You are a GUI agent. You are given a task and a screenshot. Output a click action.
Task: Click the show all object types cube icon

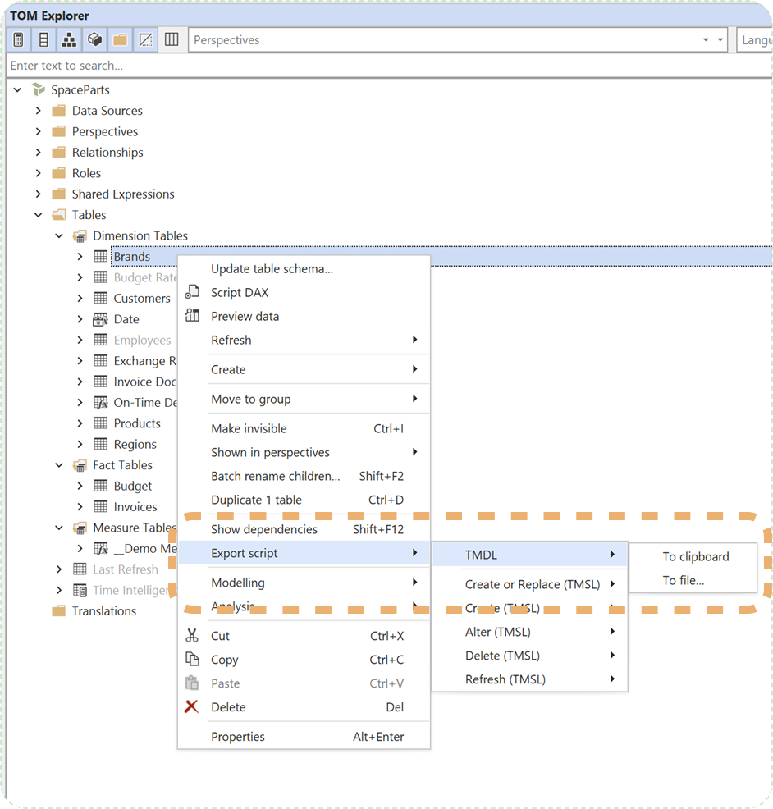[94, 39]
